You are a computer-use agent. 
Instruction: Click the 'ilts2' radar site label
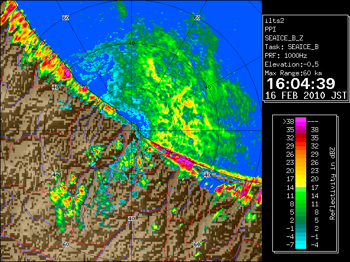pyautogui.click(x=275, y=21)
